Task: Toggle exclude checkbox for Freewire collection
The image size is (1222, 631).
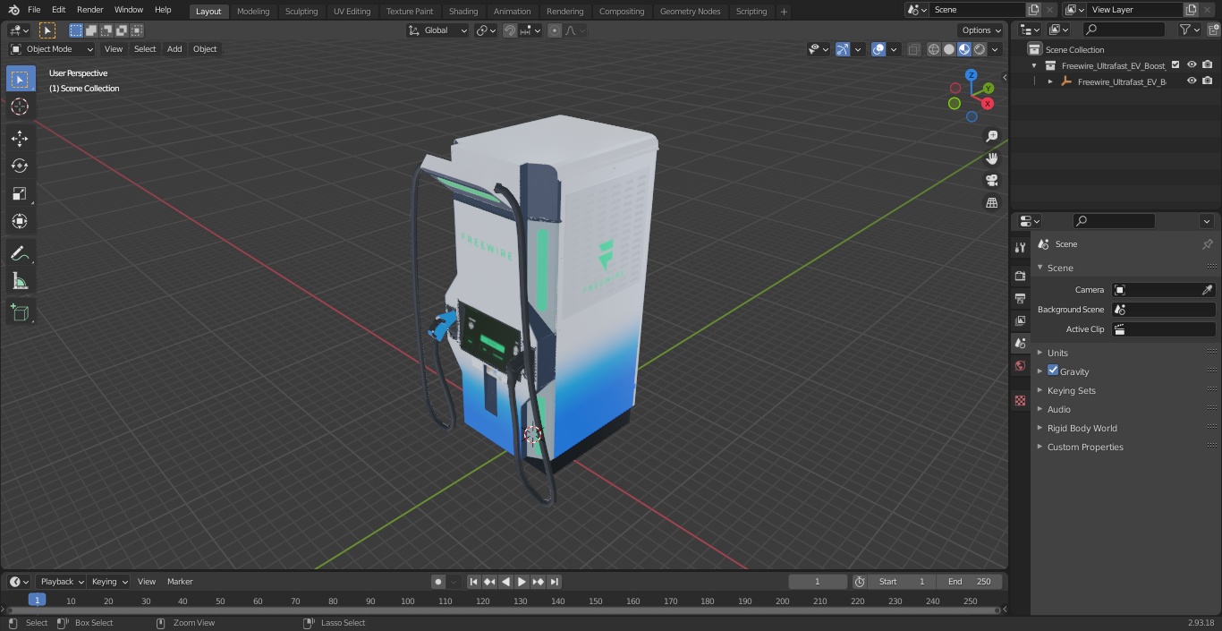Action: [1175, 64]
